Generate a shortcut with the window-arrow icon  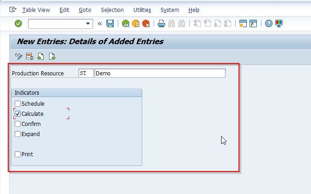tap(253, 23)
